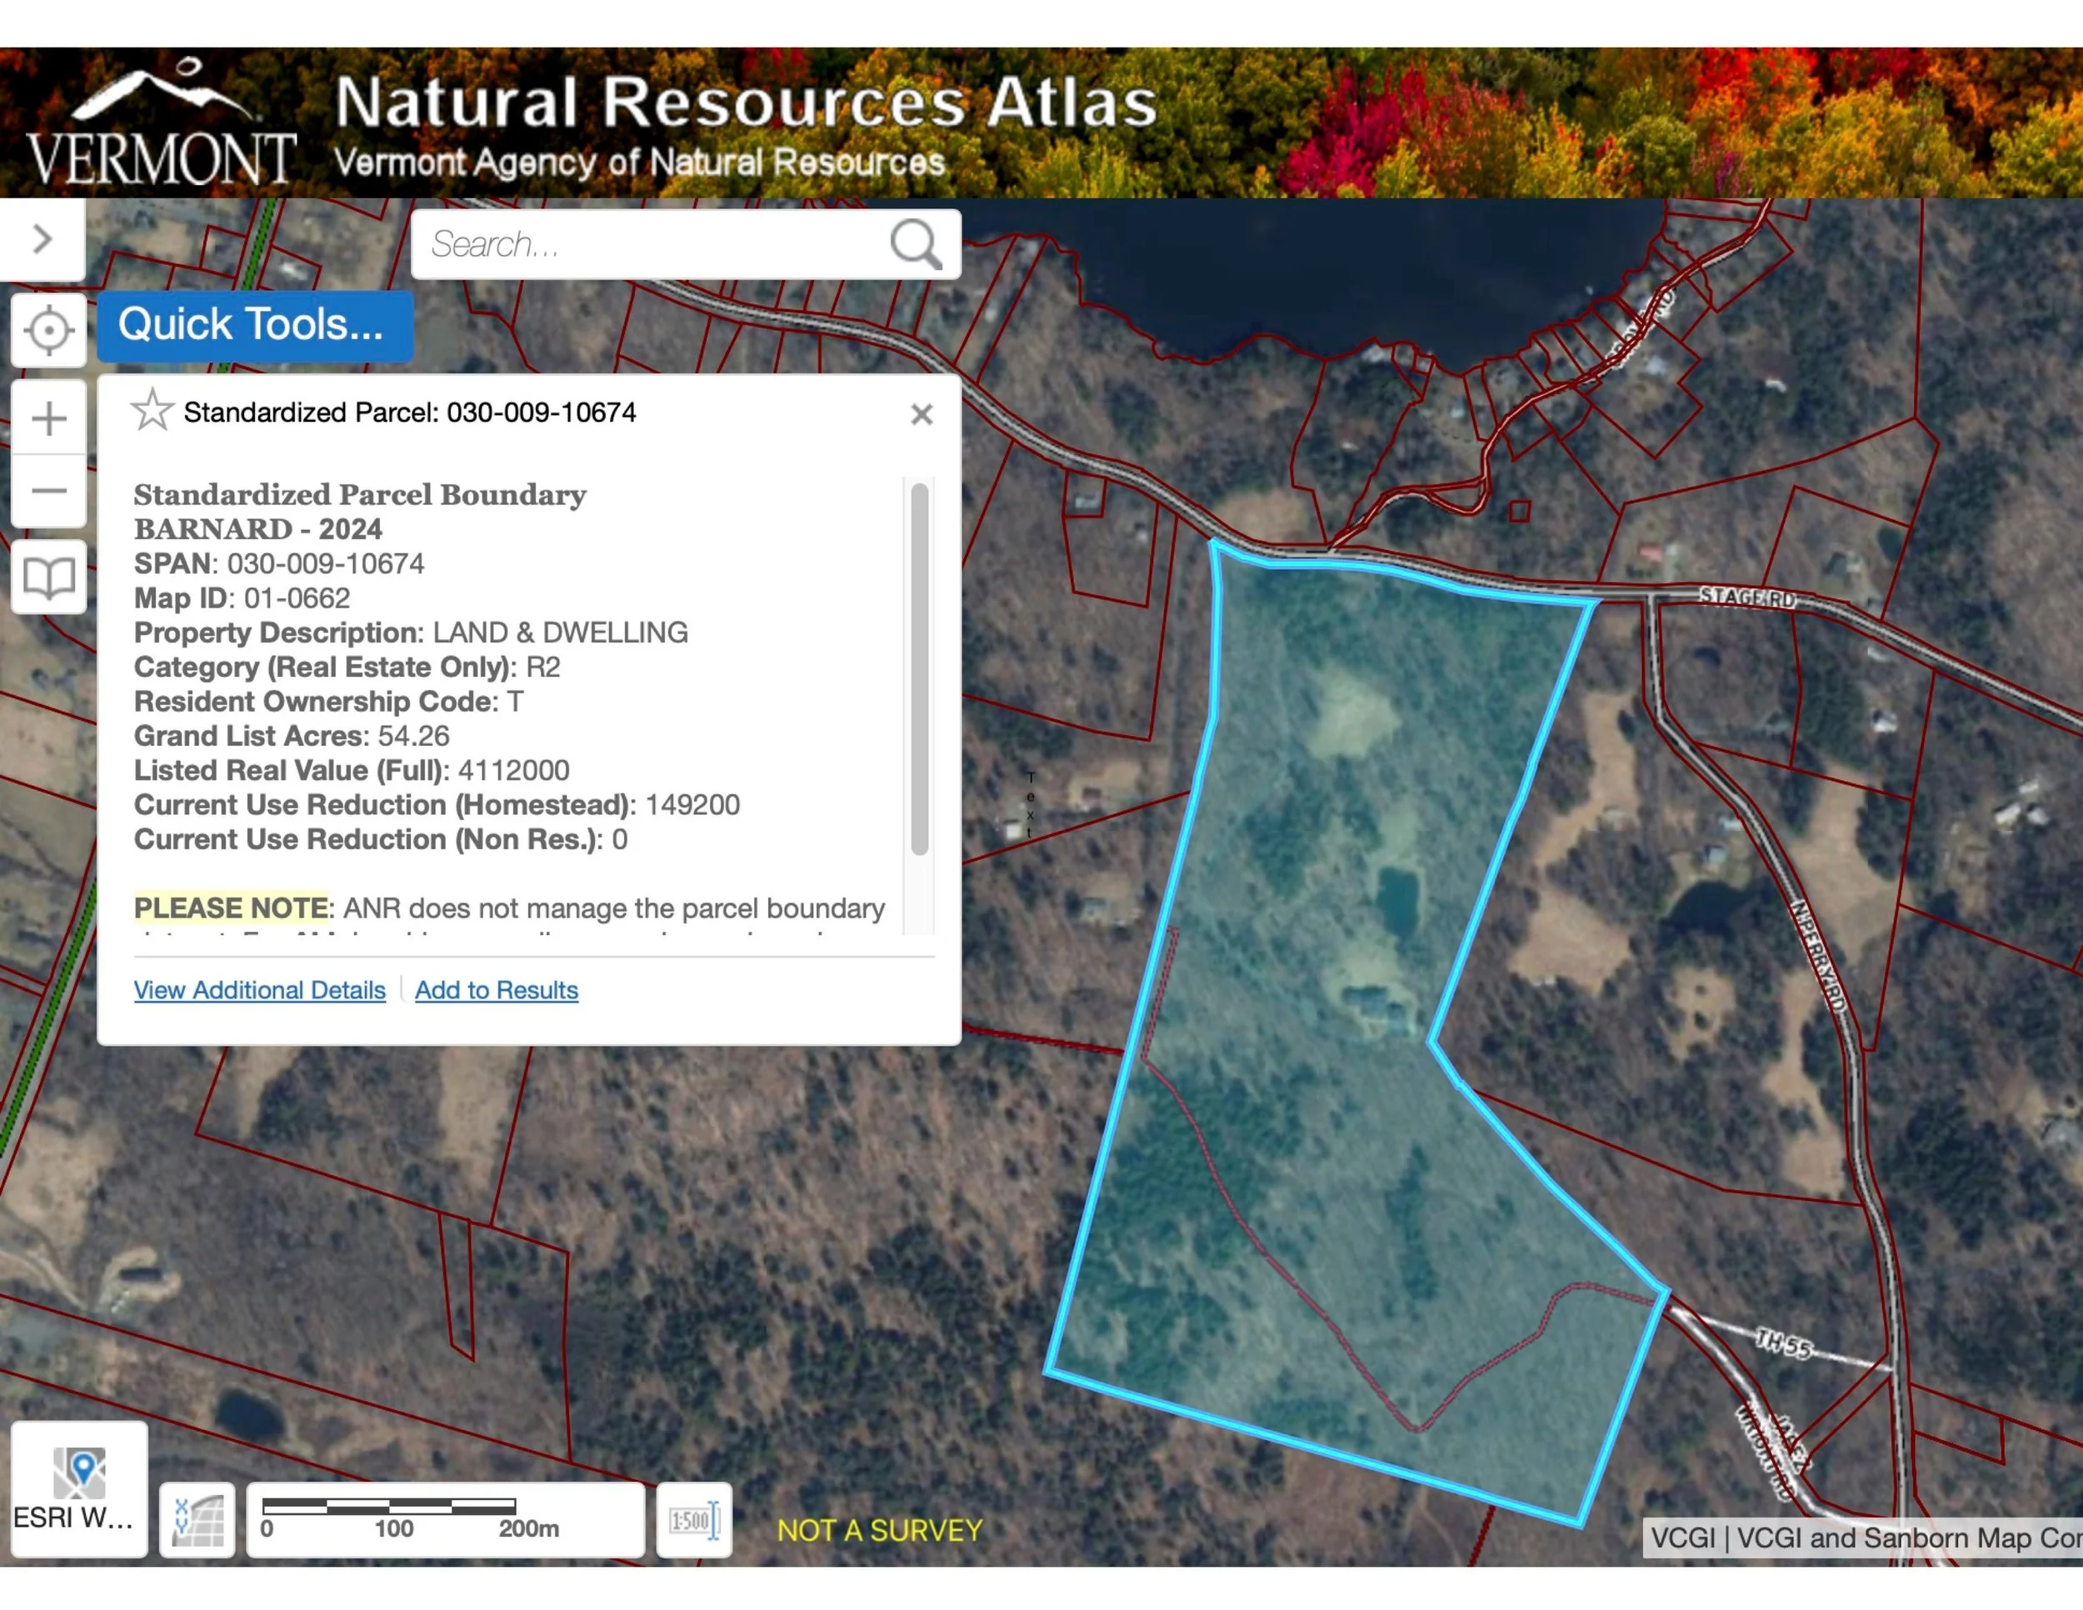Viewport: 2083px width, 1610px height.
Task: Click the coordinates grid icon
Action: [197, 1519]
